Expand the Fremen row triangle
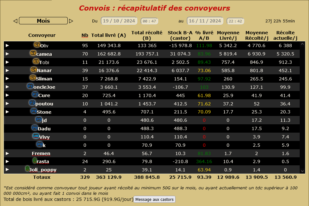The width and height of the screenshot is (309, 206). click(7, 153)
